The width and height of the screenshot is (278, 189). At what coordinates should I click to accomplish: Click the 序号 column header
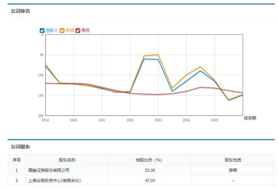point(17,160)
